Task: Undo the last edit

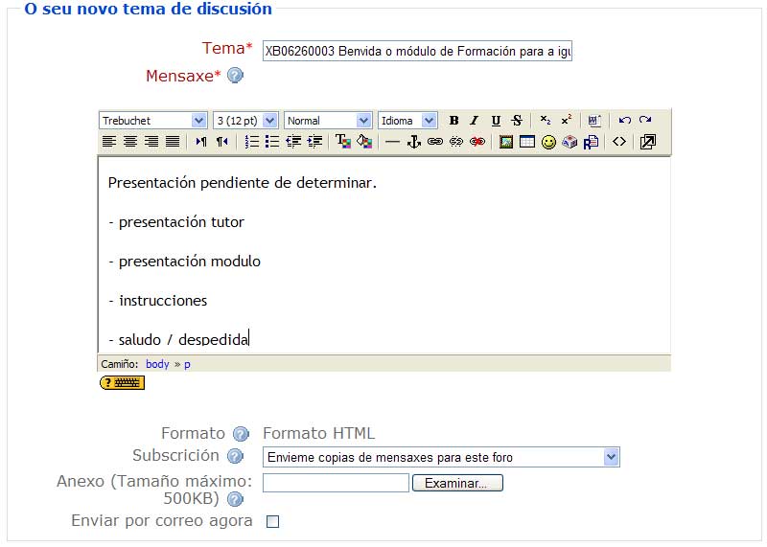Action: click(x=624, y=121)
